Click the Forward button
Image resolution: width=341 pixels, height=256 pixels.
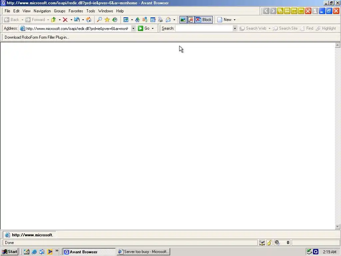click(x=35, y=20)
